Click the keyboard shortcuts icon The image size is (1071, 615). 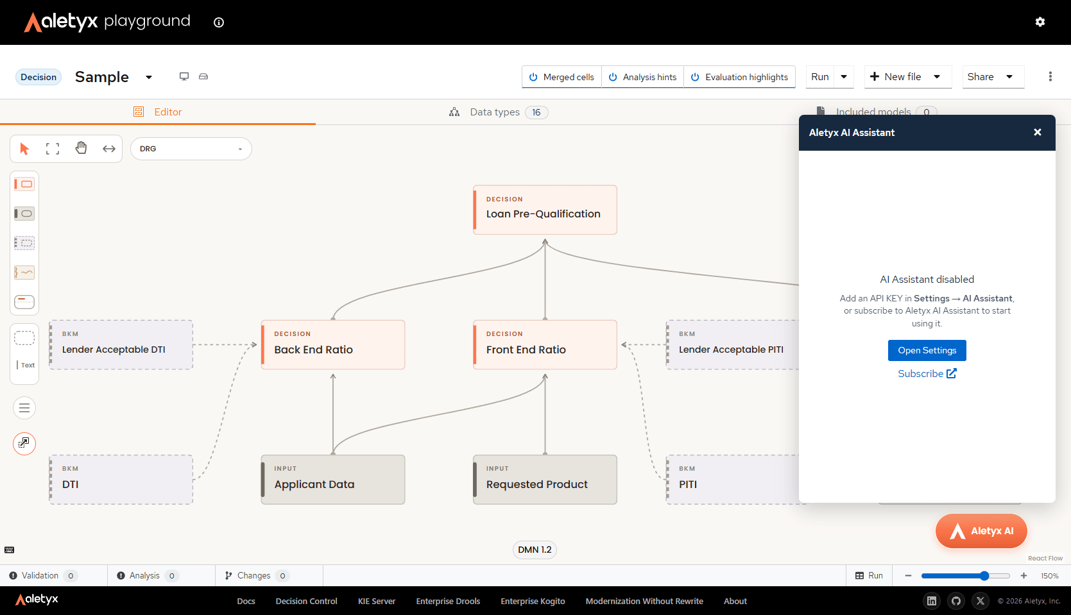pos(10,550)
